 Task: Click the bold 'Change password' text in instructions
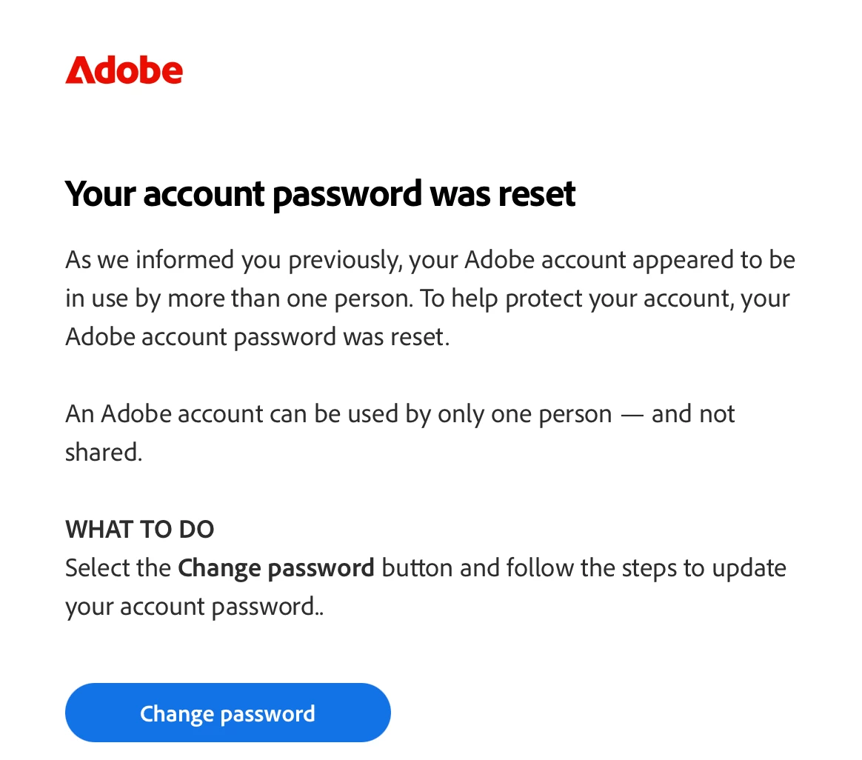[x=276, y=568]
